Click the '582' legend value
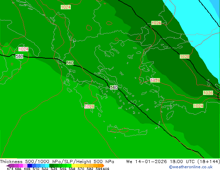Screen dimensions: 220x170 pyautogui.click(x=90, y=169)
